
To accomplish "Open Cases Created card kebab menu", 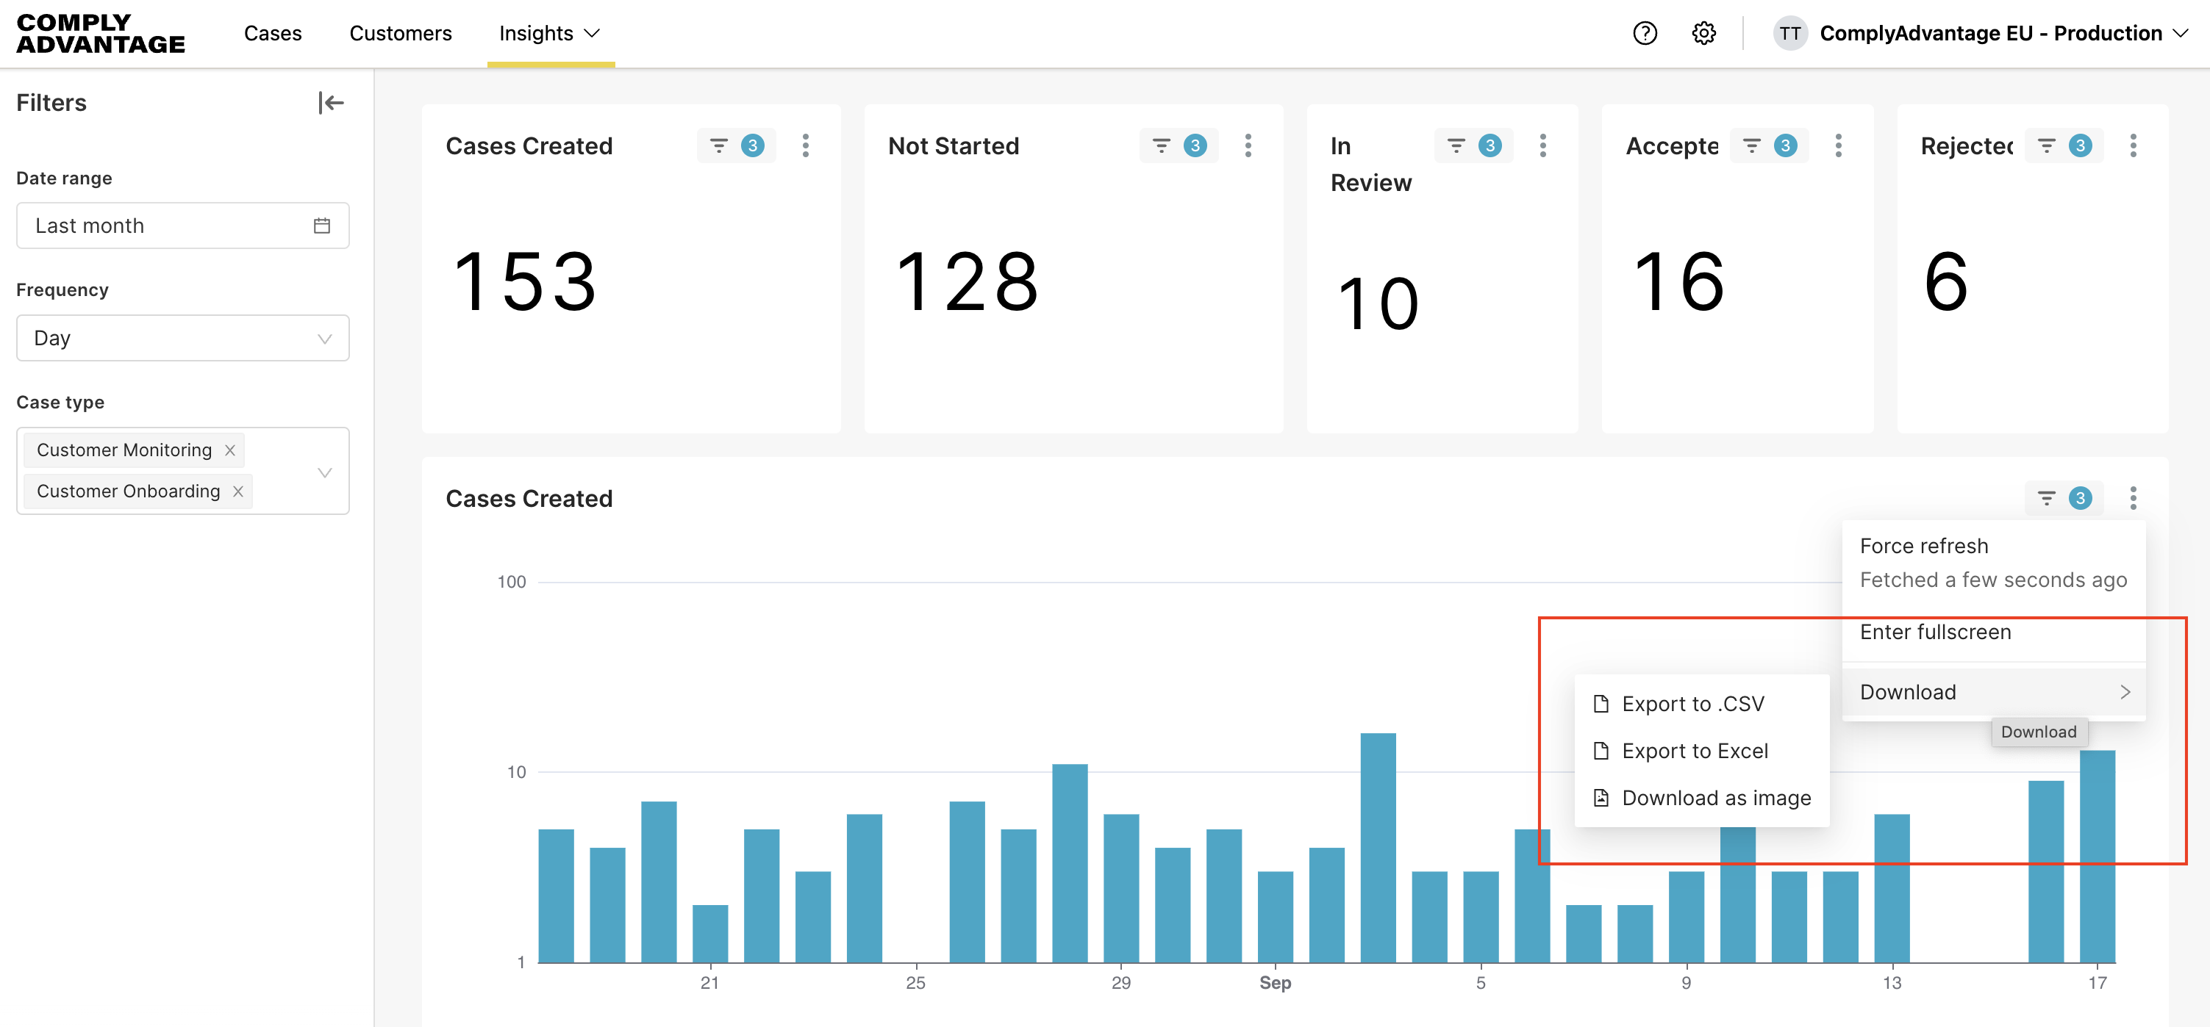I will tap(805, 145).
